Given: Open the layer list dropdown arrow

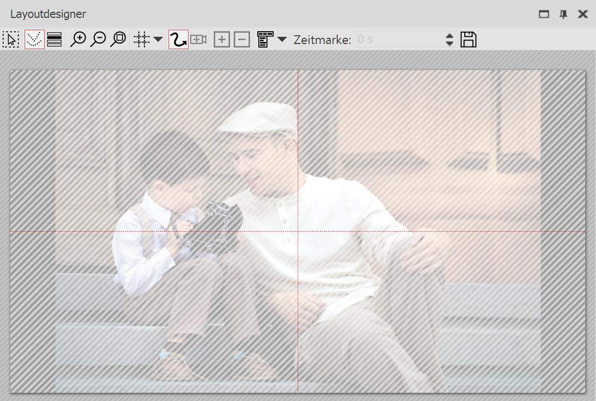Looking at the screenshot, I should point(282,39).
